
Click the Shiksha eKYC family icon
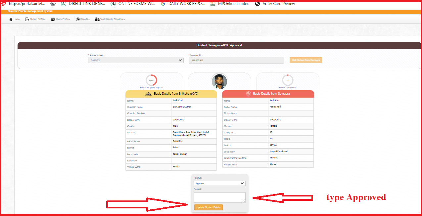148,94
